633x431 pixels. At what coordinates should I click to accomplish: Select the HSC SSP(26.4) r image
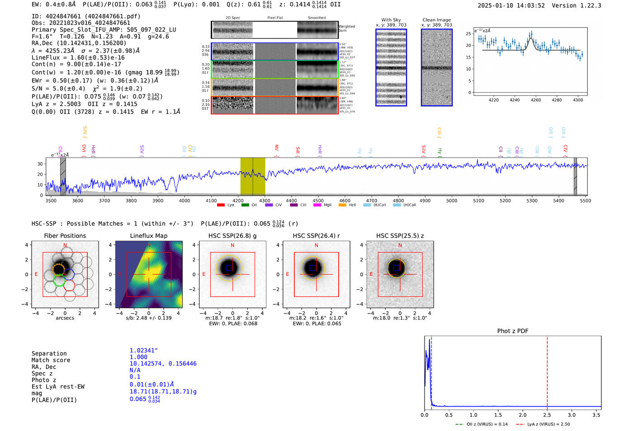click(316, 275)
